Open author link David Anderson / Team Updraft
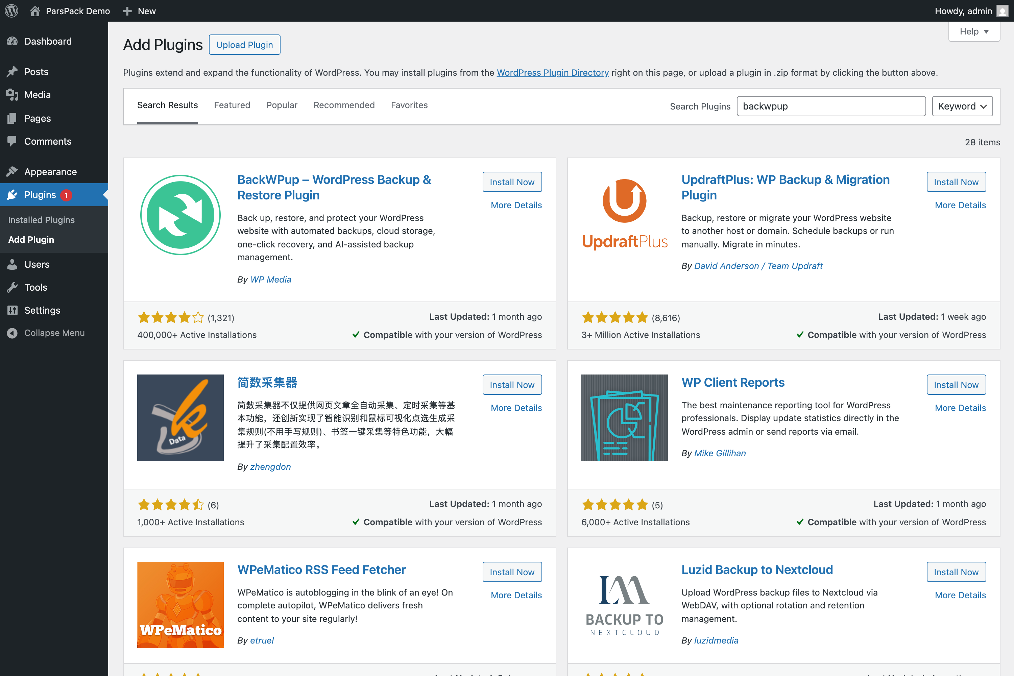The width and height of the screenshot is (1014, 676). 758,266
